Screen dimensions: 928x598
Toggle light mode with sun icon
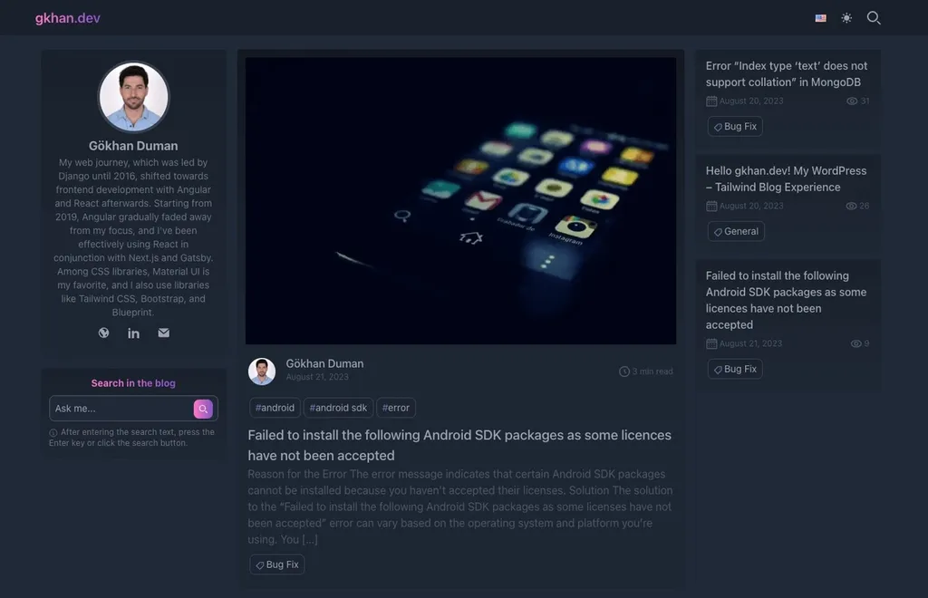[x=847, y=18]
